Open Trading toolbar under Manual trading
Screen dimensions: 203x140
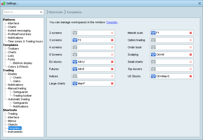click(x=22, y=96)
